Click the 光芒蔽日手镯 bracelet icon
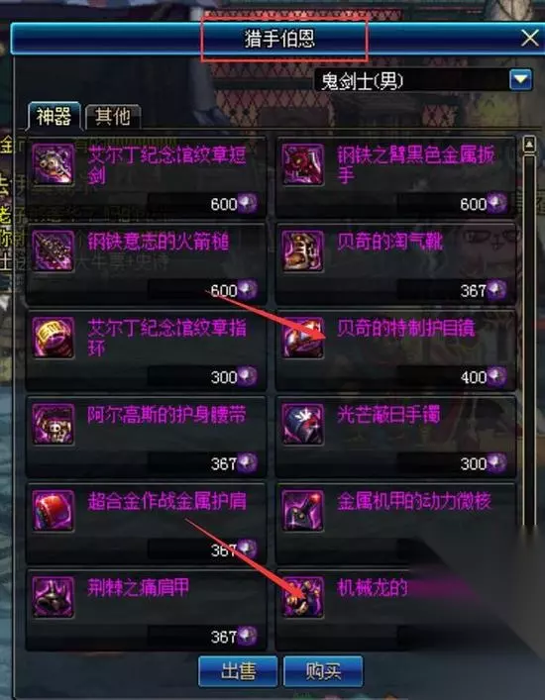 pyautogui.click(x=302, y=424)
